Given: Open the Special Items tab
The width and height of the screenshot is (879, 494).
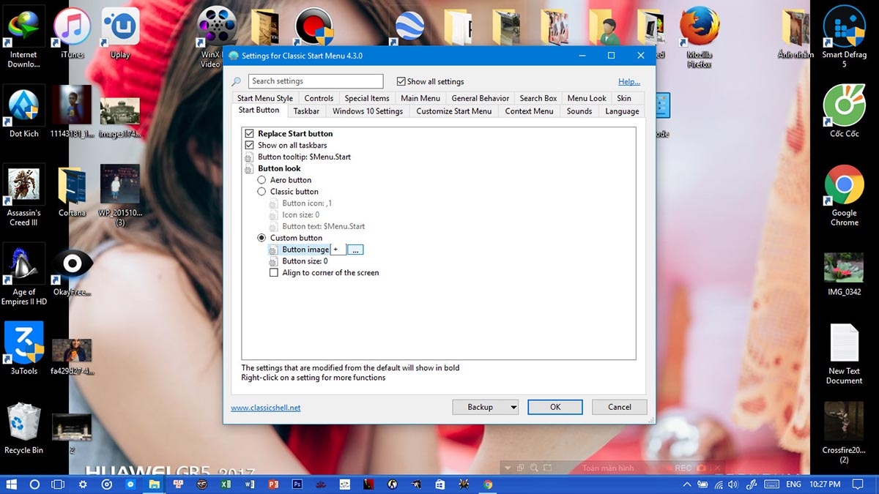Looking at the screenshot, I should (367, 98).
